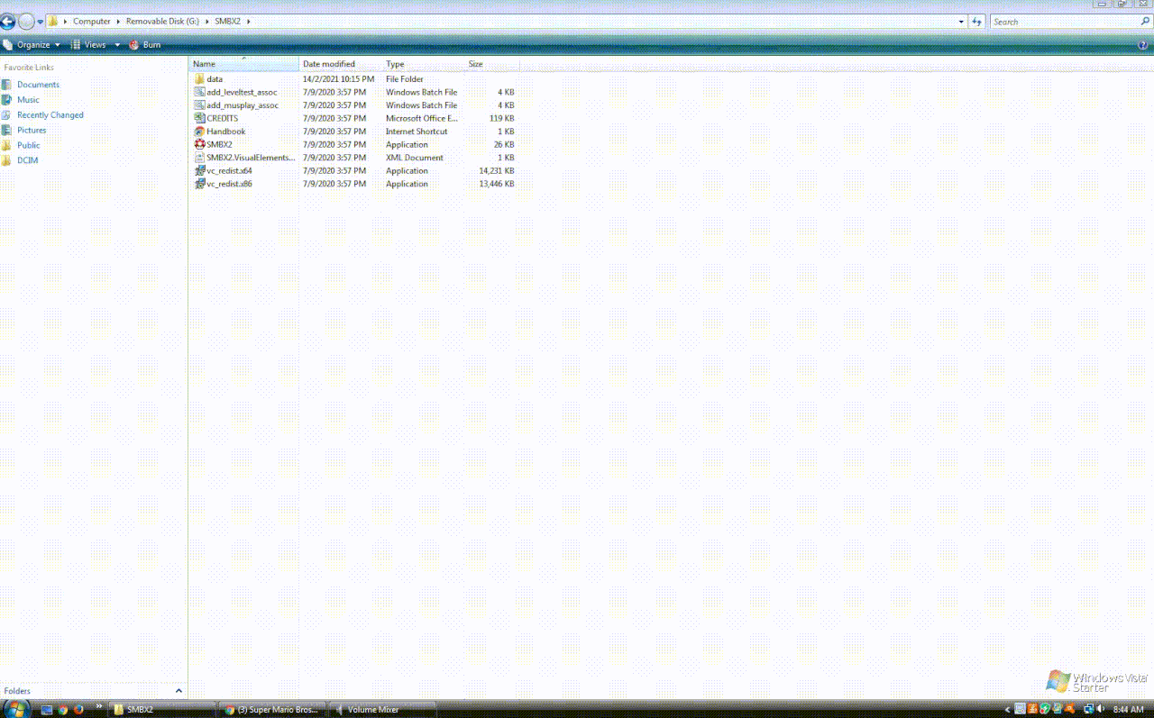Select add_leveltest_assoc batch file icon
The width and height of the screenshot is (1154, 718).
click(x=199, y=92)
